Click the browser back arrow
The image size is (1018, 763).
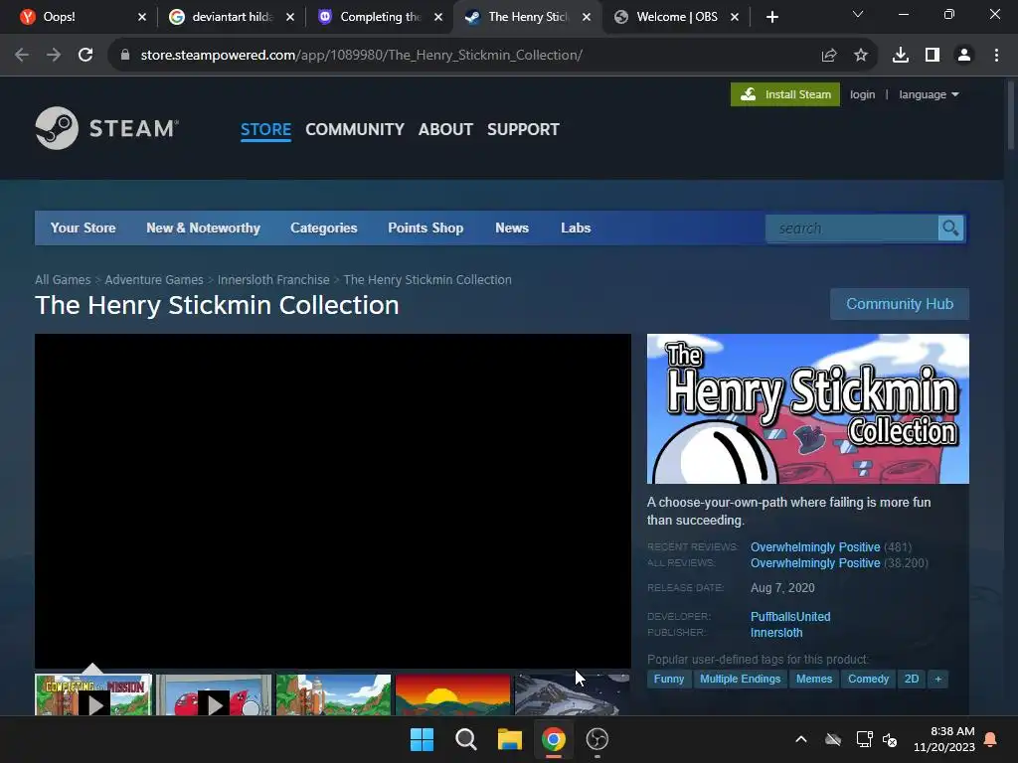[x=22, y=56]
